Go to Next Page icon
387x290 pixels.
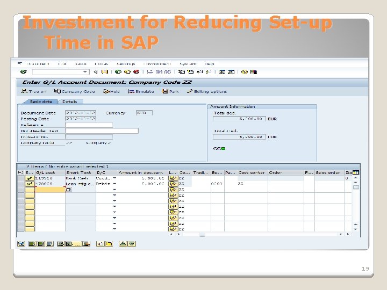click(x=199, y=72)
